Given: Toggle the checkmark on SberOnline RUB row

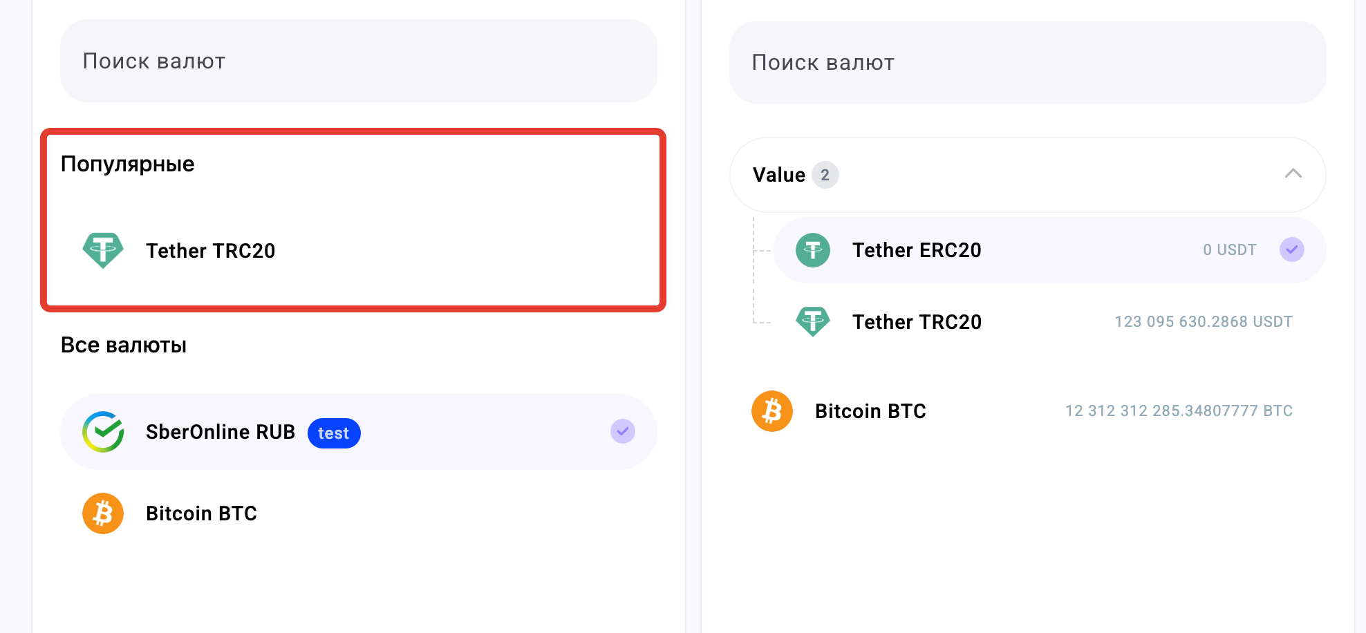Looking at the screenshot, I should [623, 431].
